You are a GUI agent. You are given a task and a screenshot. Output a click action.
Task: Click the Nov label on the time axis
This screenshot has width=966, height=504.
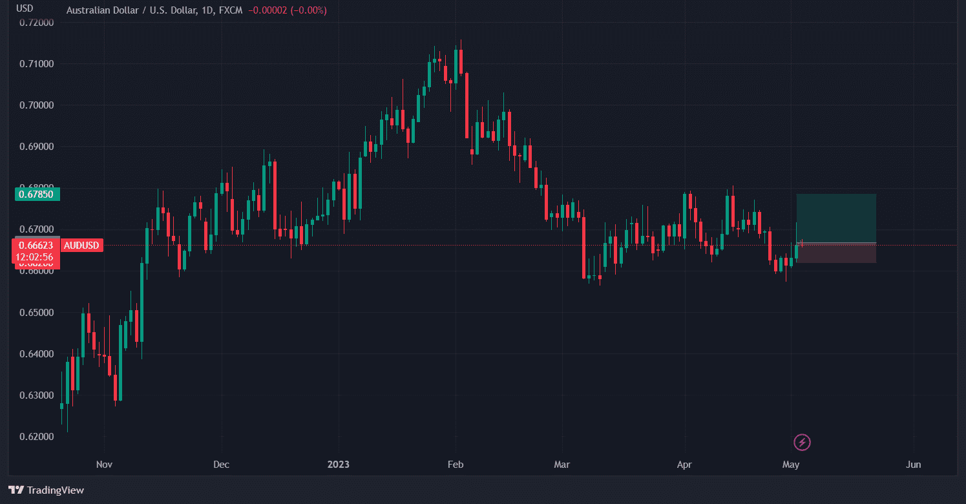[104, 465]
